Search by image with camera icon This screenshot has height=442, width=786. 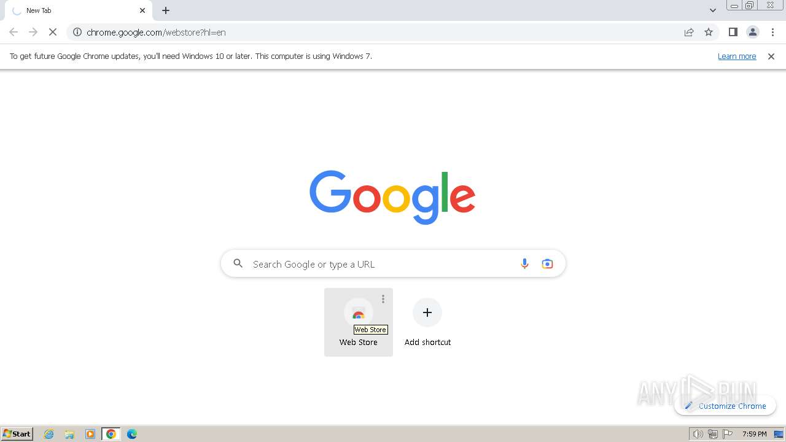point(547,264)
